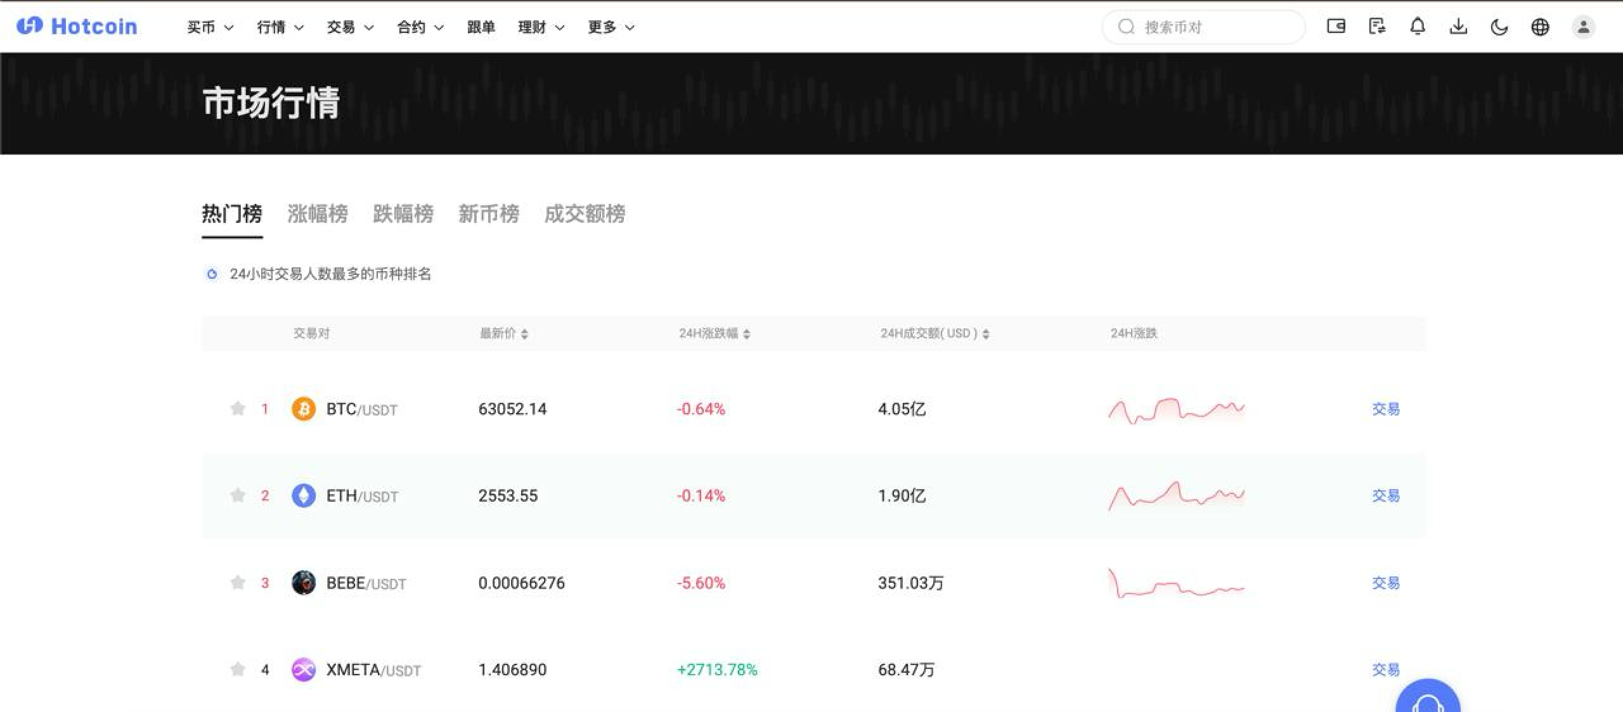
Task: Star the XMETA/USDT pair
Action: pos(238,669)
